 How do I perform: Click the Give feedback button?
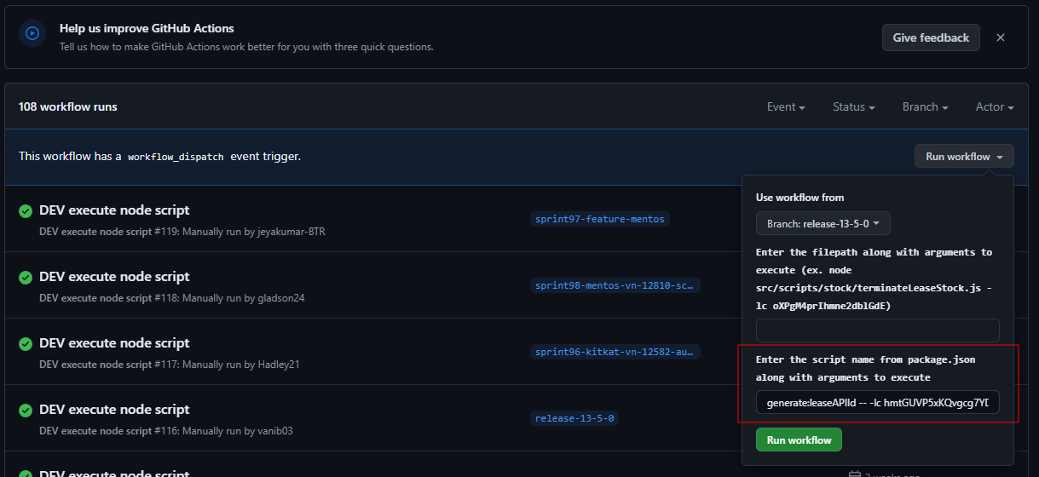[931, 37]
